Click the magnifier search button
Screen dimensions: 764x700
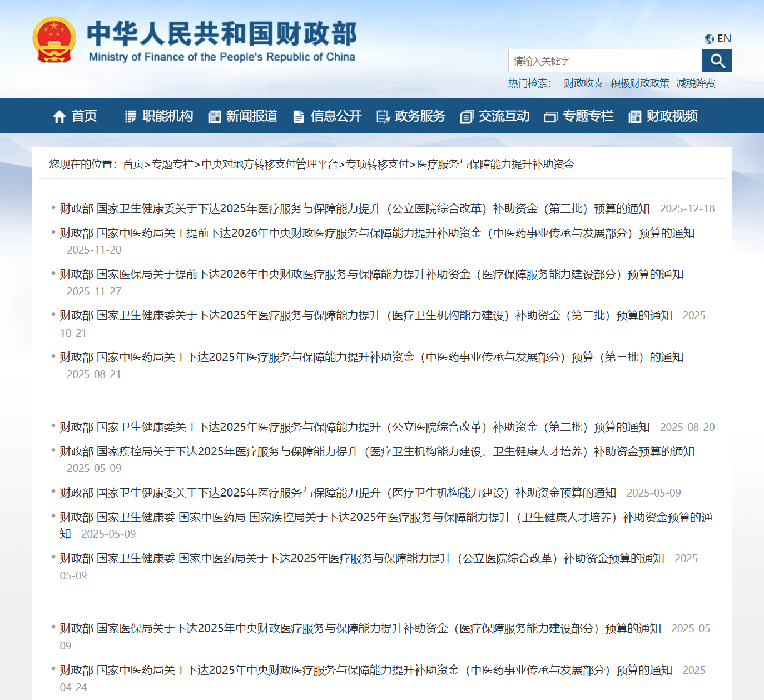click(716, 61)
